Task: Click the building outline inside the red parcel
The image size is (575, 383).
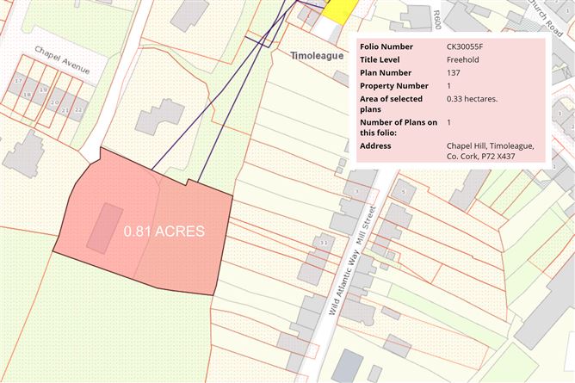Action: point(105,228)
